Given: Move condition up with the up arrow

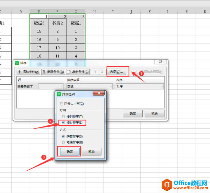Looking at the screenshot, I should pyautogui.click(x=95, y=72).
